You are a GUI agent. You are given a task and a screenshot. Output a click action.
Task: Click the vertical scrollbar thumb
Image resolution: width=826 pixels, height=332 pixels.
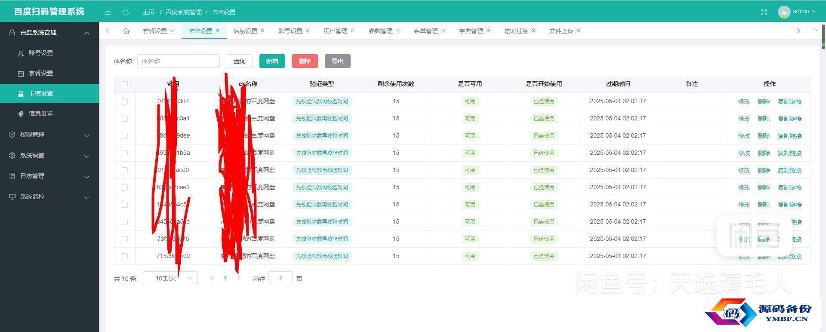pyautogui.click(x=823, y=38)
